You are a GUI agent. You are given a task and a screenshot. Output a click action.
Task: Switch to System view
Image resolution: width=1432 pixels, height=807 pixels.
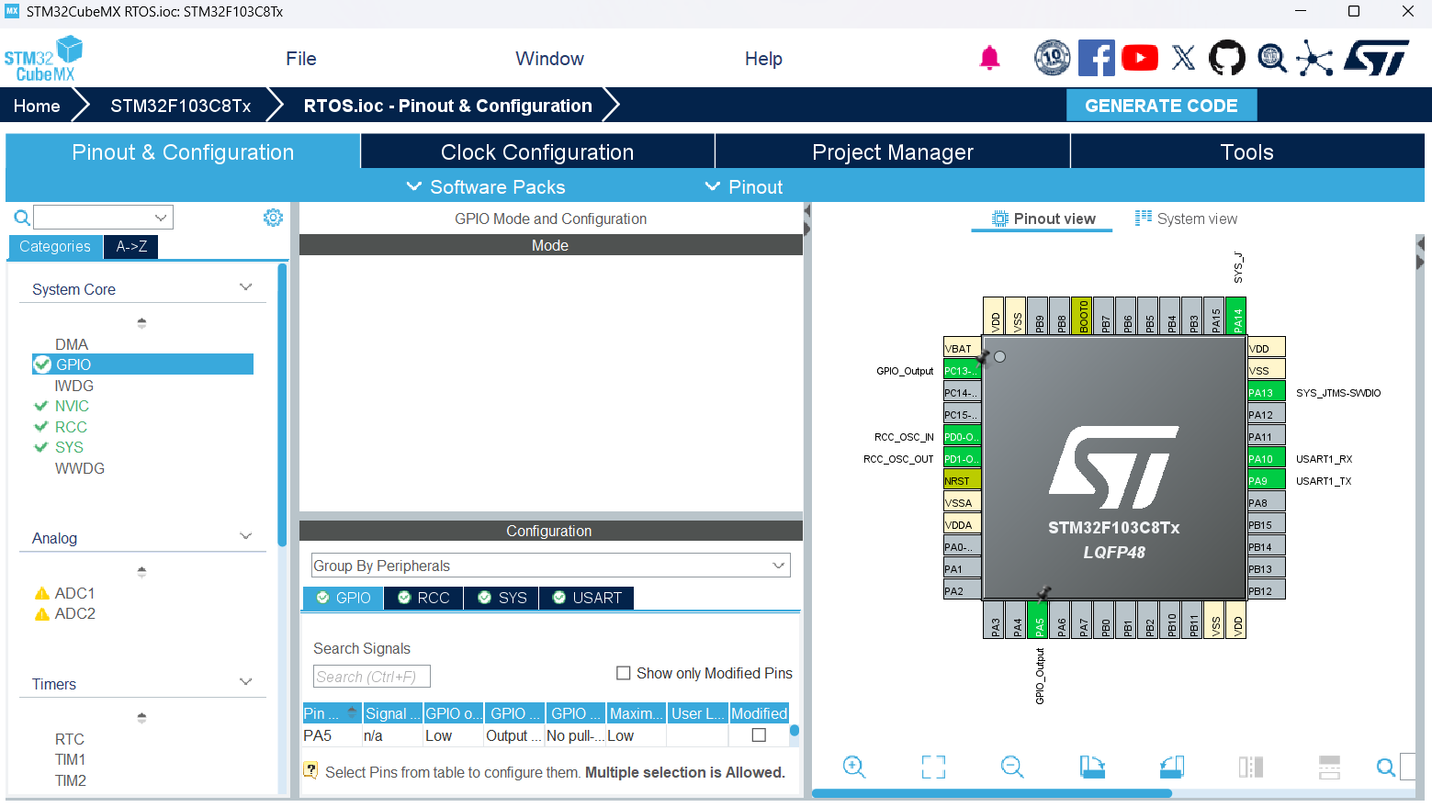1186,219
